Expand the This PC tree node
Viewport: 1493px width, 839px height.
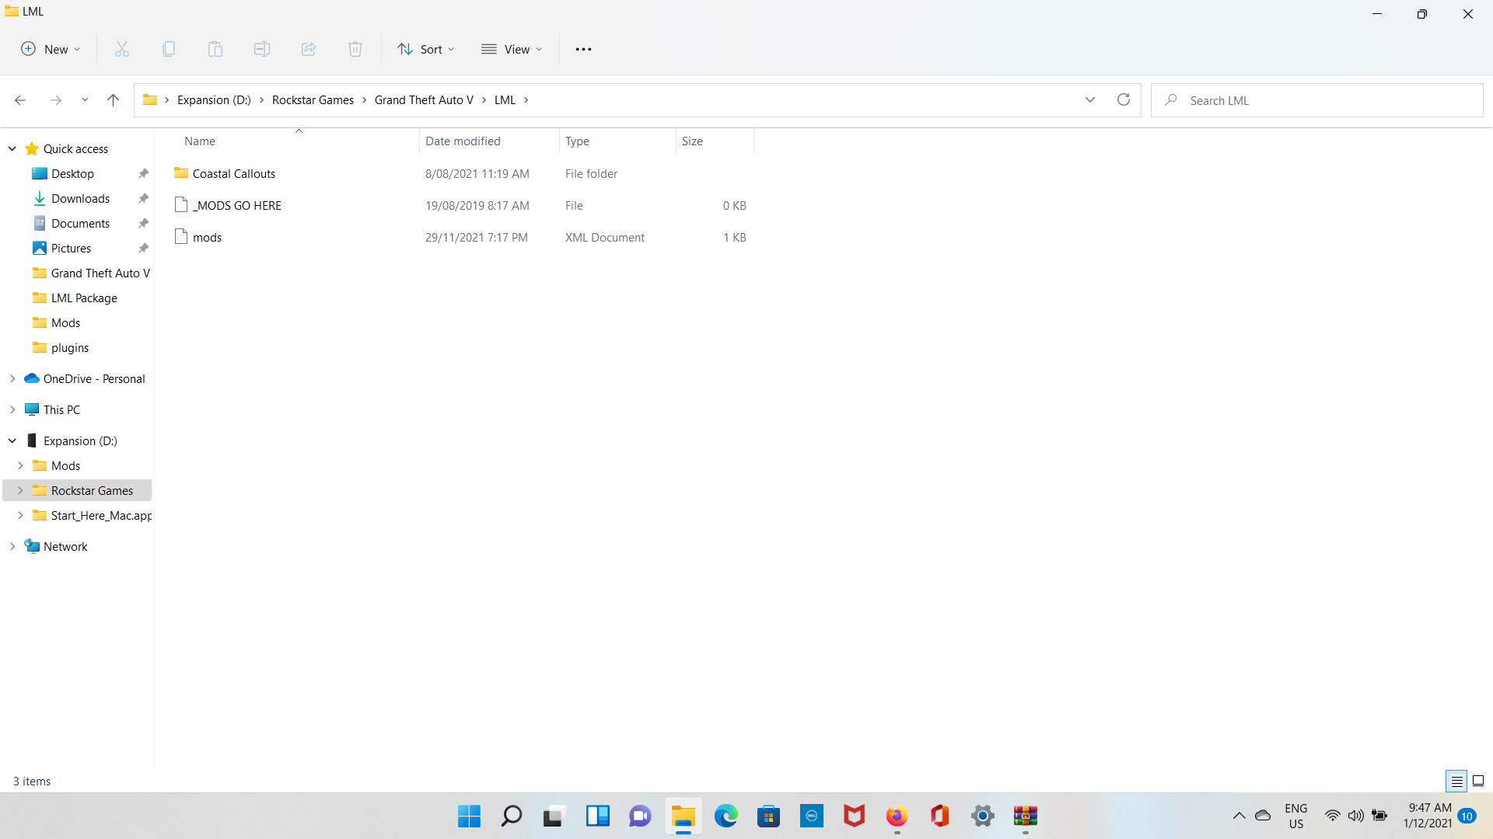tap(12, 409)
